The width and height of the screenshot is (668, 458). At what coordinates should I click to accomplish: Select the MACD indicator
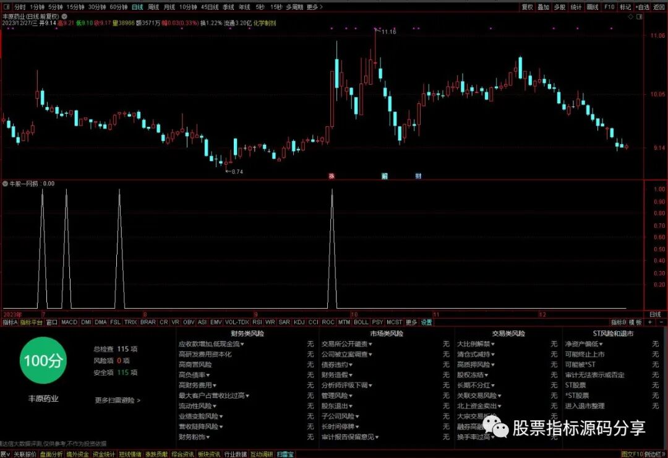(x=69, y=322)
